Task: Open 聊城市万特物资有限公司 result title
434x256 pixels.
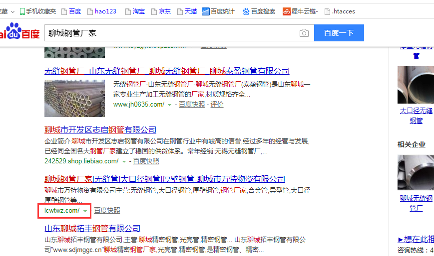Action: [165, 179]
